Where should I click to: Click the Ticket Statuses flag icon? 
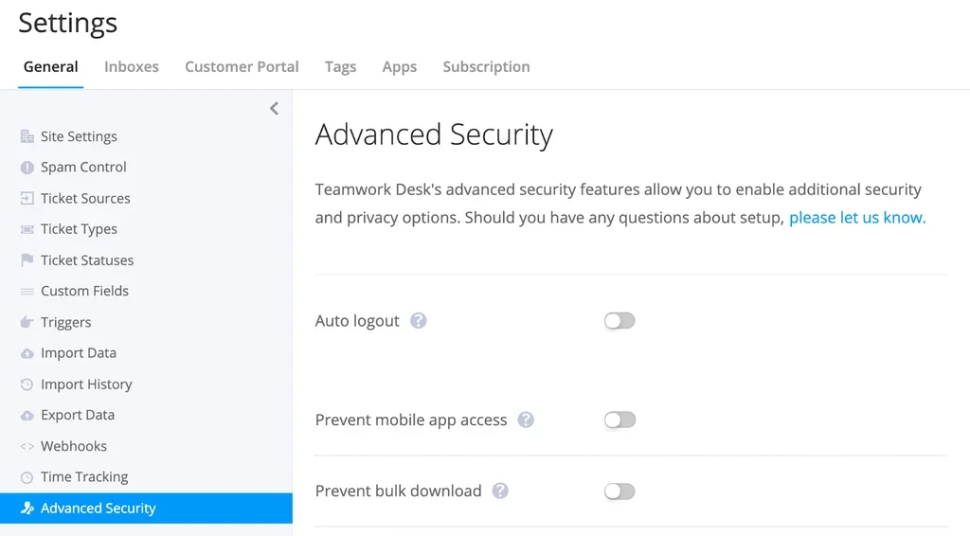tap(27, 260)
